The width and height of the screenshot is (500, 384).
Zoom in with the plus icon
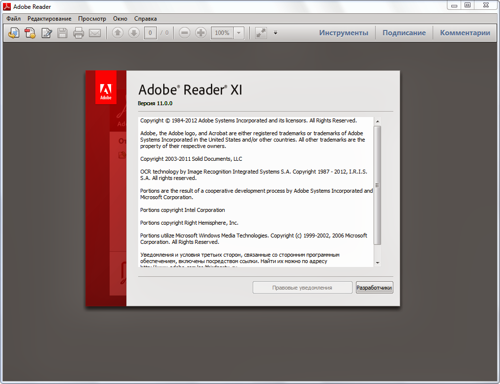coord(201,32)
